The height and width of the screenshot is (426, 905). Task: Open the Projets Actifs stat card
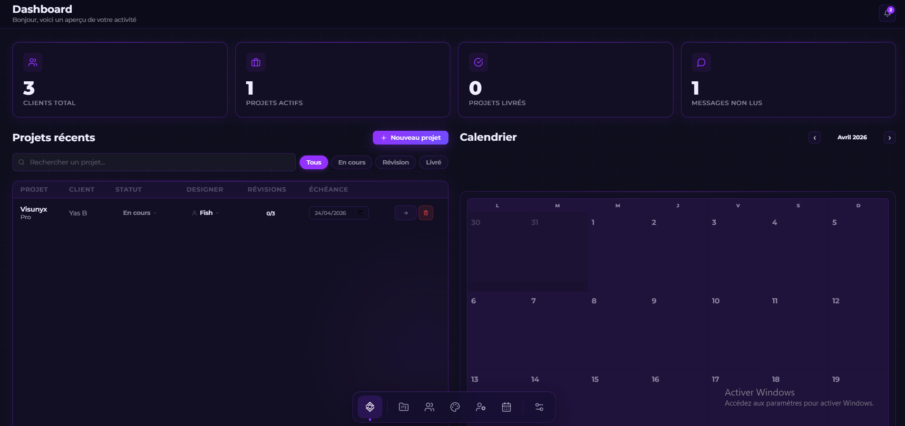tap(343, 80)
